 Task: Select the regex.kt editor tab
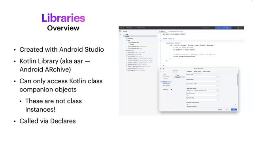point(162,31)
